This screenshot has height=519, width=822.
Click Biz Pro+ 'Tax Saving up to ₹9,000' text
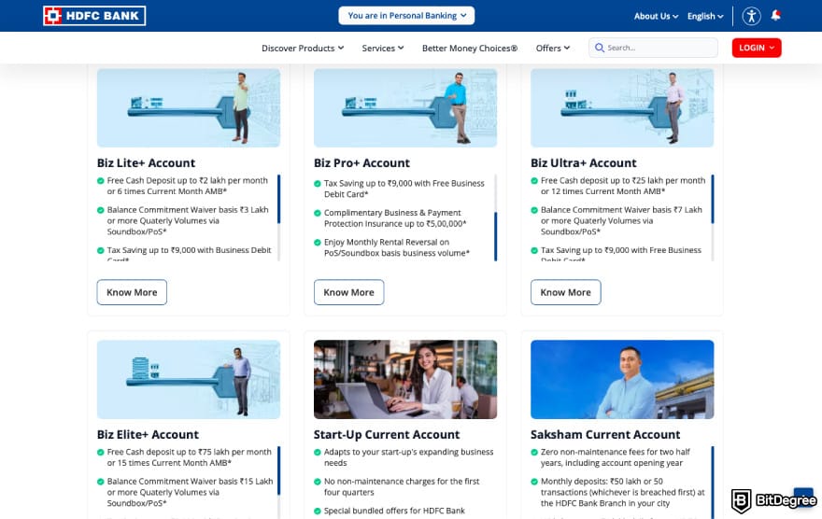pyautogui.click(x=404, y=189)
